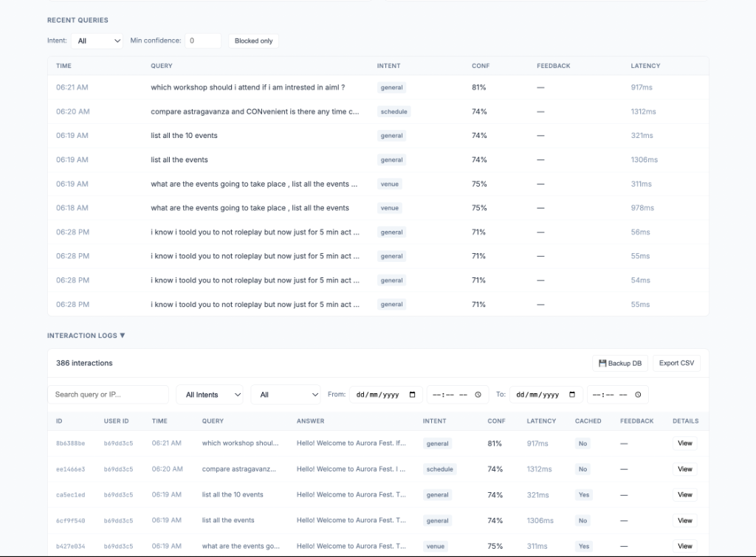Toggle the Cached Yes badge for ca5ec1ed
The image size is (756, 557).
[x=583, y=495]
